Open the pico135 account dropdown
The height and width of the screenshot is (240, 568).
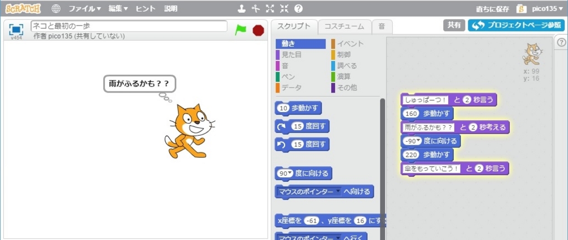coord(547,9)
